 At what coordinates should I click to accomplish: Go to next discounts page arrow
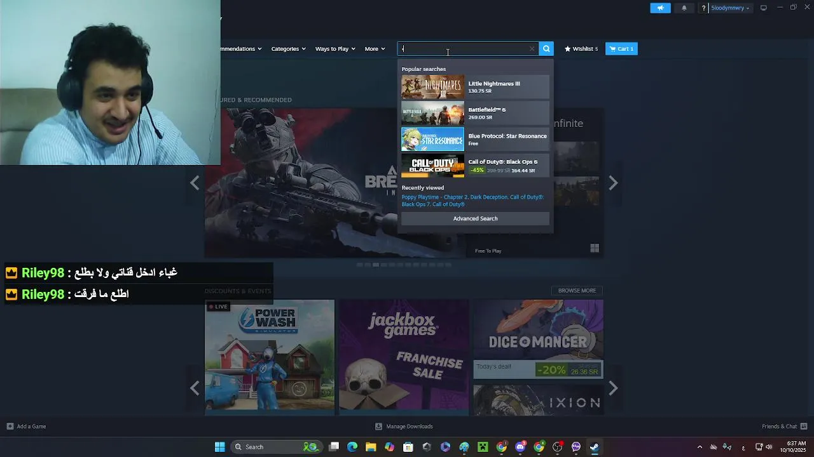tap(613, 388)
